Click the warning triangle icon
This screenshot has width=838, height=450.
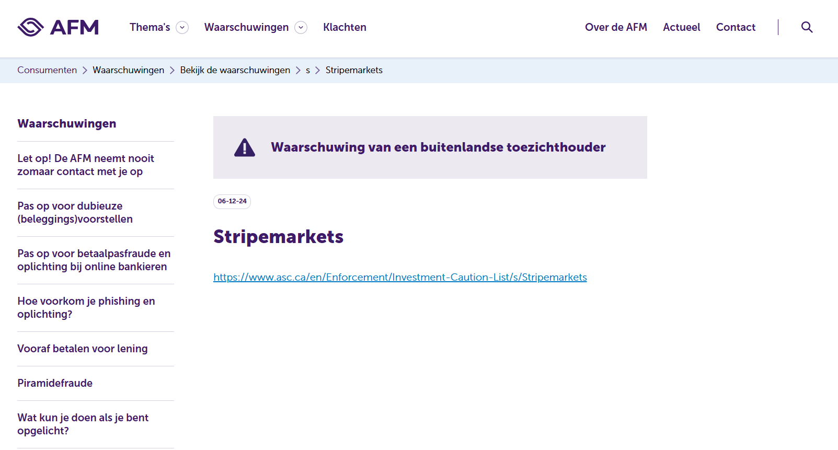tap(245, 147)
